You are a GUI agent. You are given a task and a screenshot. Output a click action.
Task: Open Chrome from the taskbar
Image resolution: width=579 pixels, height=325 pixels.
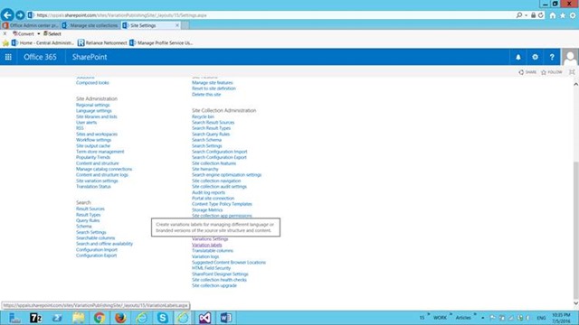point(99,318)
